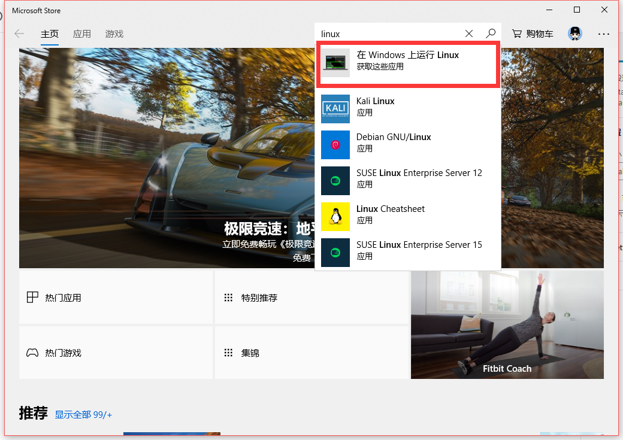Switch to the 主页 tab
This screenshot has height=440, width=623.
[50, 34]
